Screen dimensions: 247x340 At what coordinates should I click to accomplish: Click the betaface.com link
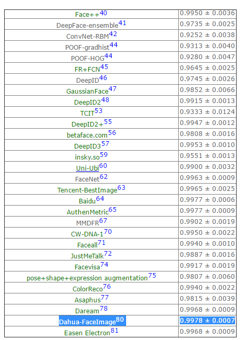(x=87, y=135)
